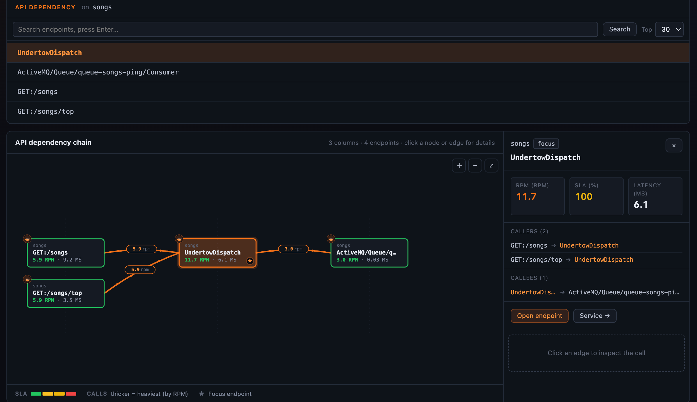
Task: Click the songs service name in header
Action: 102,7
